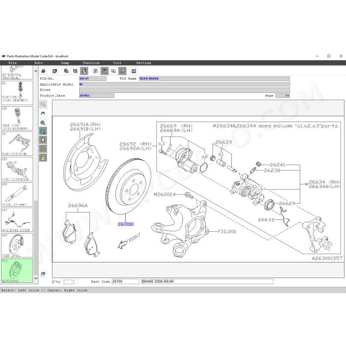Select part number 26238 in diagram
This screenshot has height=346, width=346.
pos(272,171)
